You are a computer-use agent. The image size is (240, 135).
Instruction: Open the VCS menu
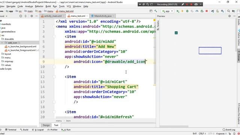(69, 6)
